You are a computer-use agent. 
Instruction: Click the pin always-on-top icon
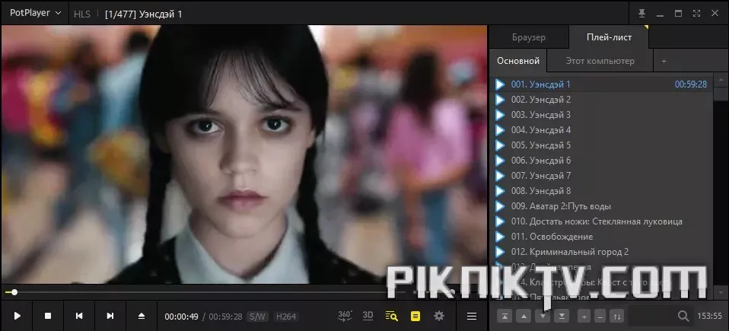642,14
